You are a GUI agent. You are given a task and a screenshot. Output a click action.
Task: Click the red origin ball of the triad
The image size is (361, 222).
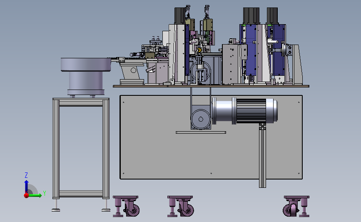27,195
